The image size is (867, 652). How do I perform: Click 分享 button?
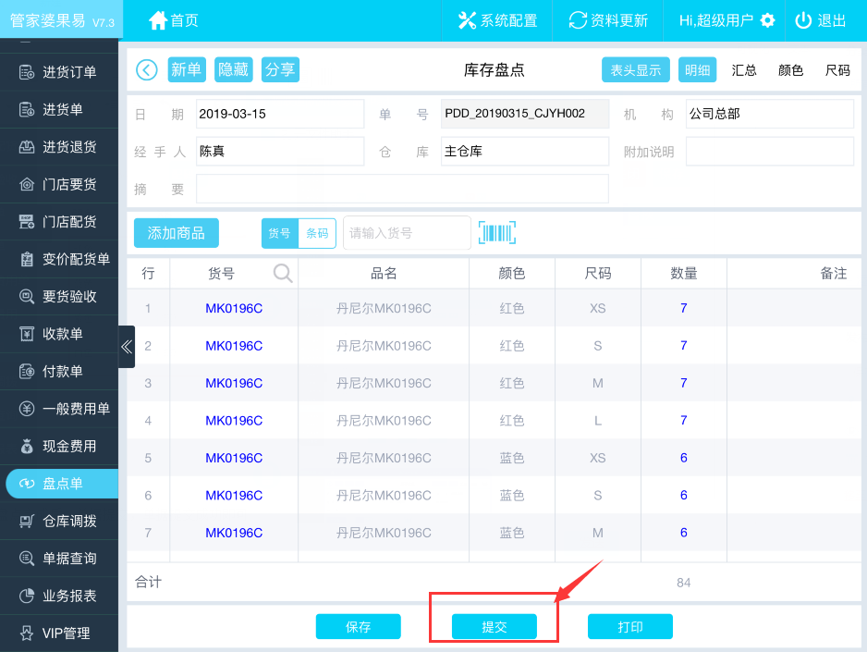(x=280, y=69)
